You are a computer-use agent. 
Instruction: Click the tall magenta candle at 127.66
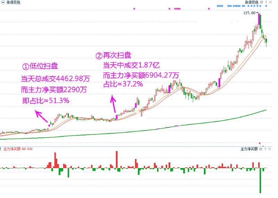coord(259,19)
